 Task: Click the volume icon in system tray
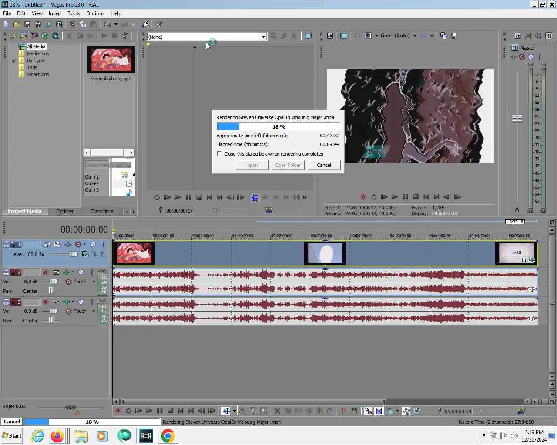[514, 435]
